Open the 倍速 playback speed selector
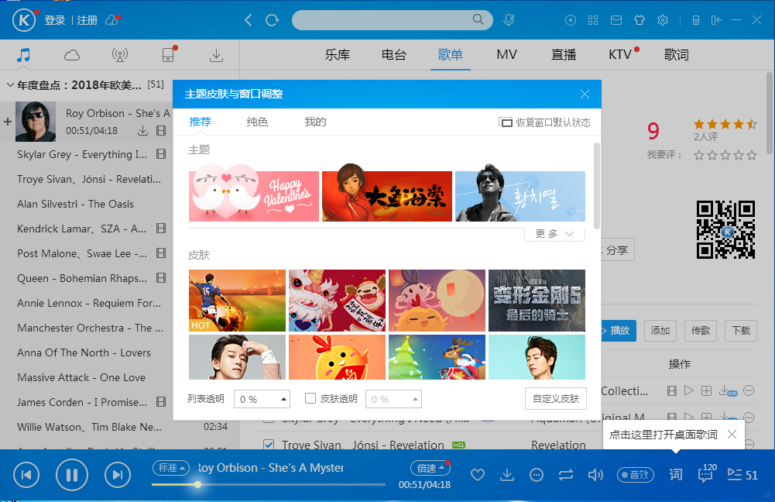Screen dimensions: 775x502 (430, 468)
